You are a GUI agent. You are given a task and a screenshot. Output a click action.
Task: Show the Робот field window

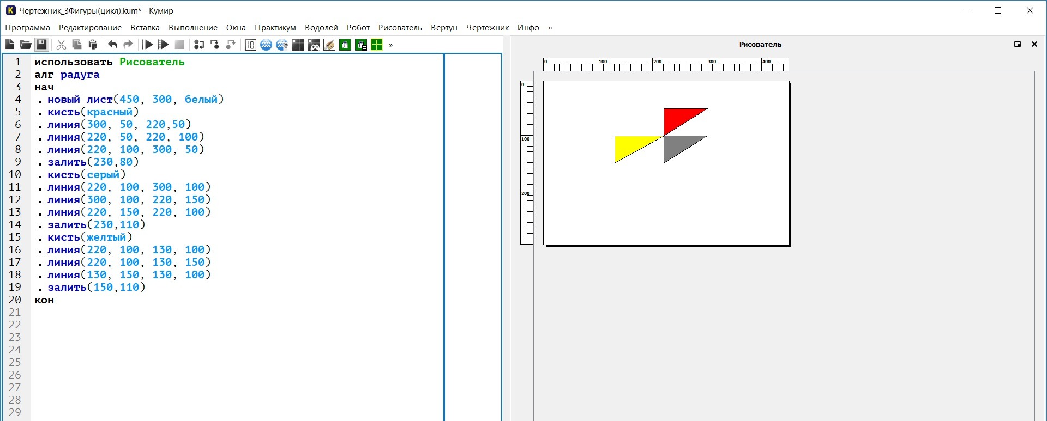point(298,45)
